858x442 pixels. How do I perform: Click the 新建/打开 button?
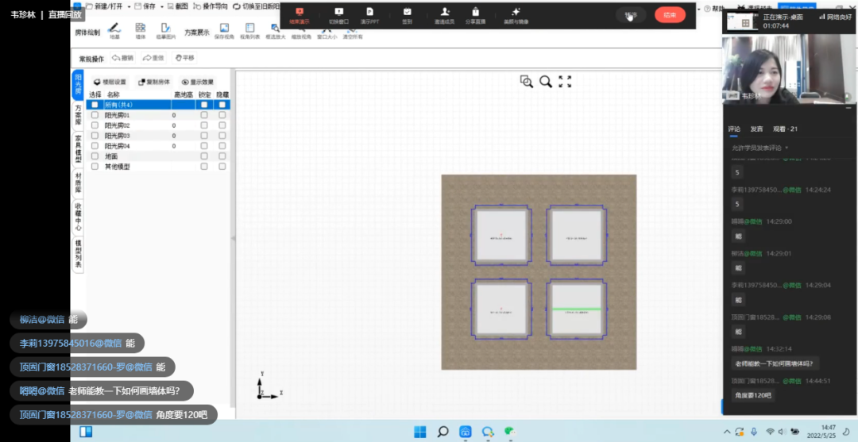click(105, 6)
